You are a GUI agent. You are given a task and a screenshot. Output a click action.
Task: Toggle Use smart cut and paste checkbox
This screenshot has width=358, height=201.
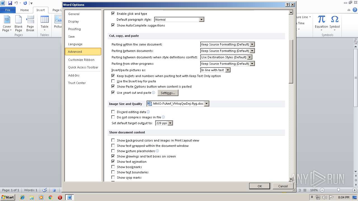click(x=113, y=92)
